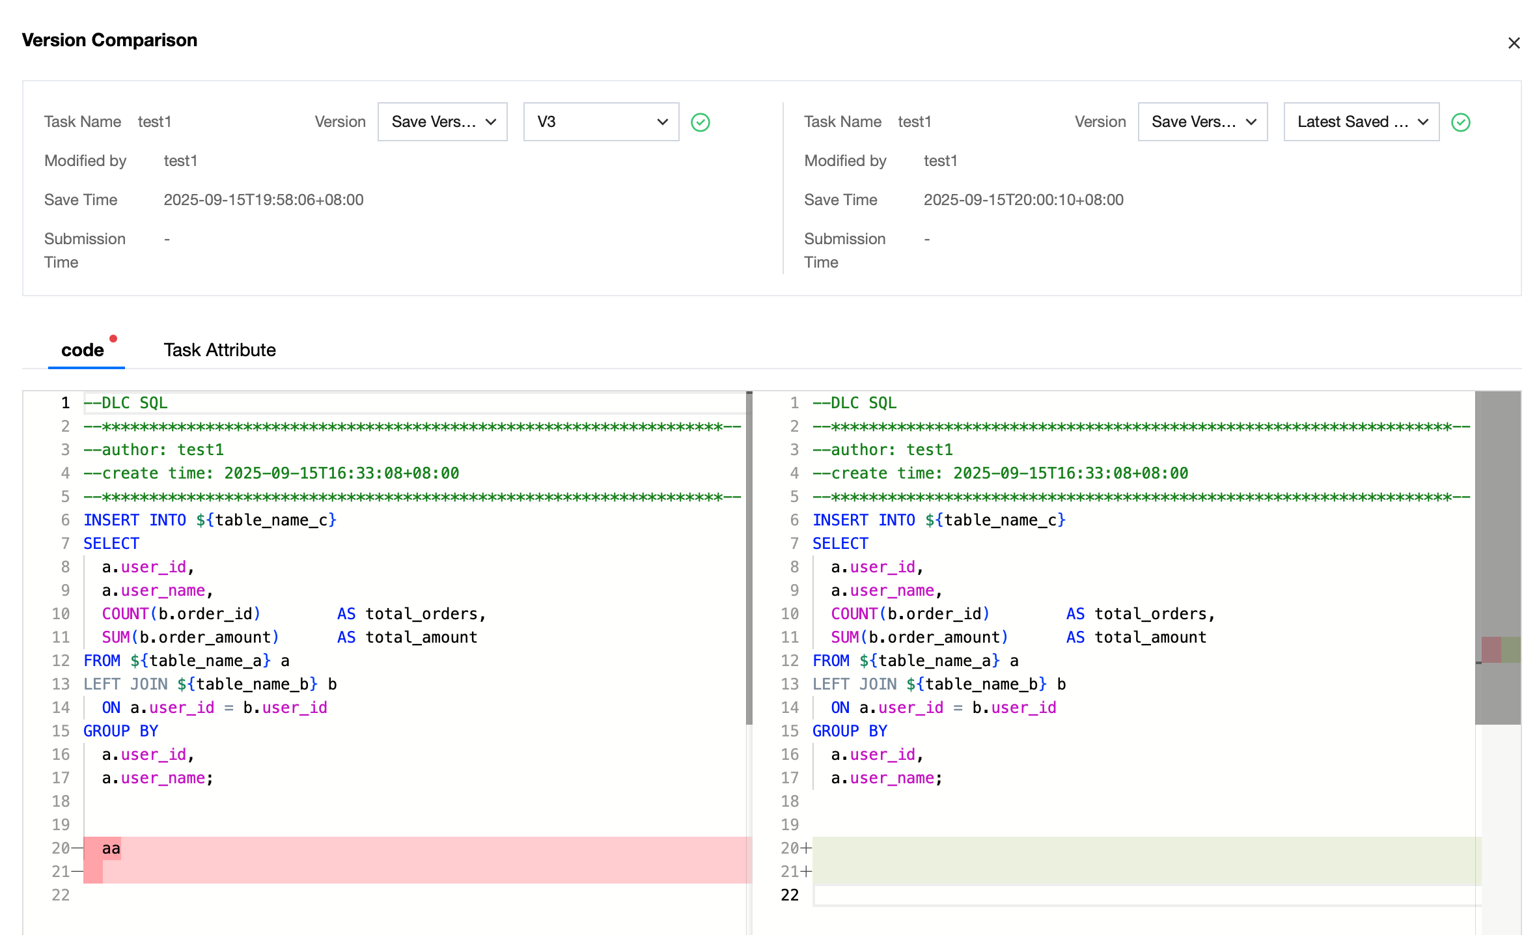Viewport: 1539px width, 935px height.
Task: Open left Save Version type dropdown
Action: tap(443, 122)
